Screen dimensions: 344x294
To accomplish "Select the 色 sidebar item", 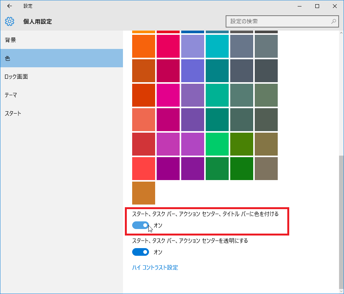I will tap(62, 58).
